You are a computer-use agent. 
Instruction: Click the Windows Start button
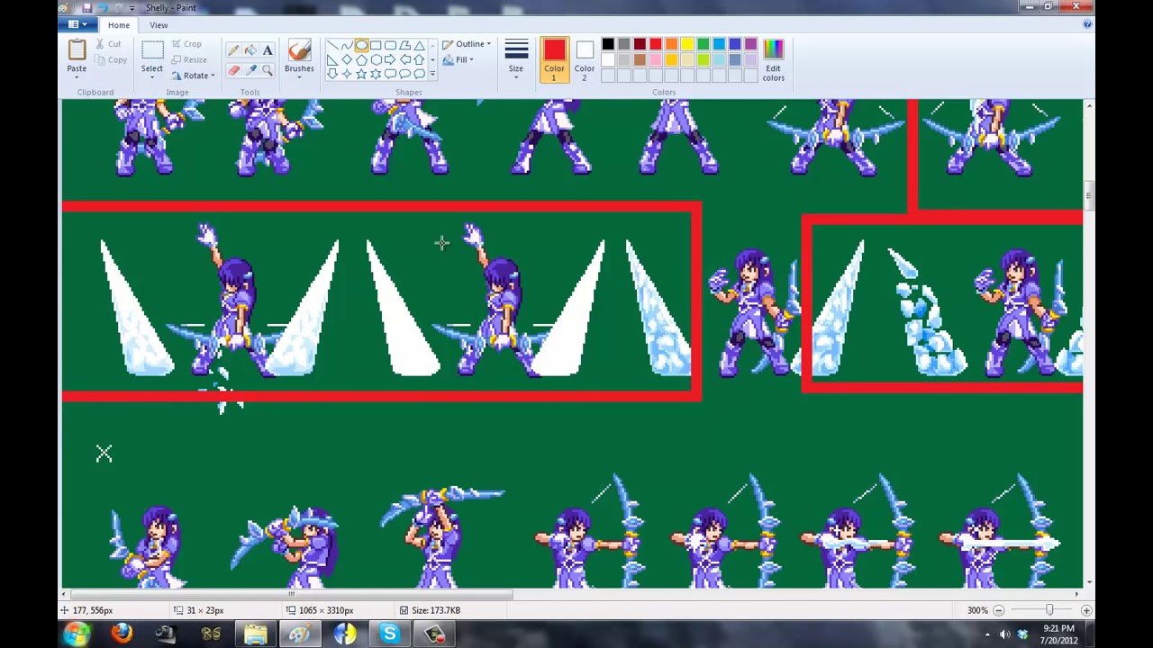(x=76, y=634)
